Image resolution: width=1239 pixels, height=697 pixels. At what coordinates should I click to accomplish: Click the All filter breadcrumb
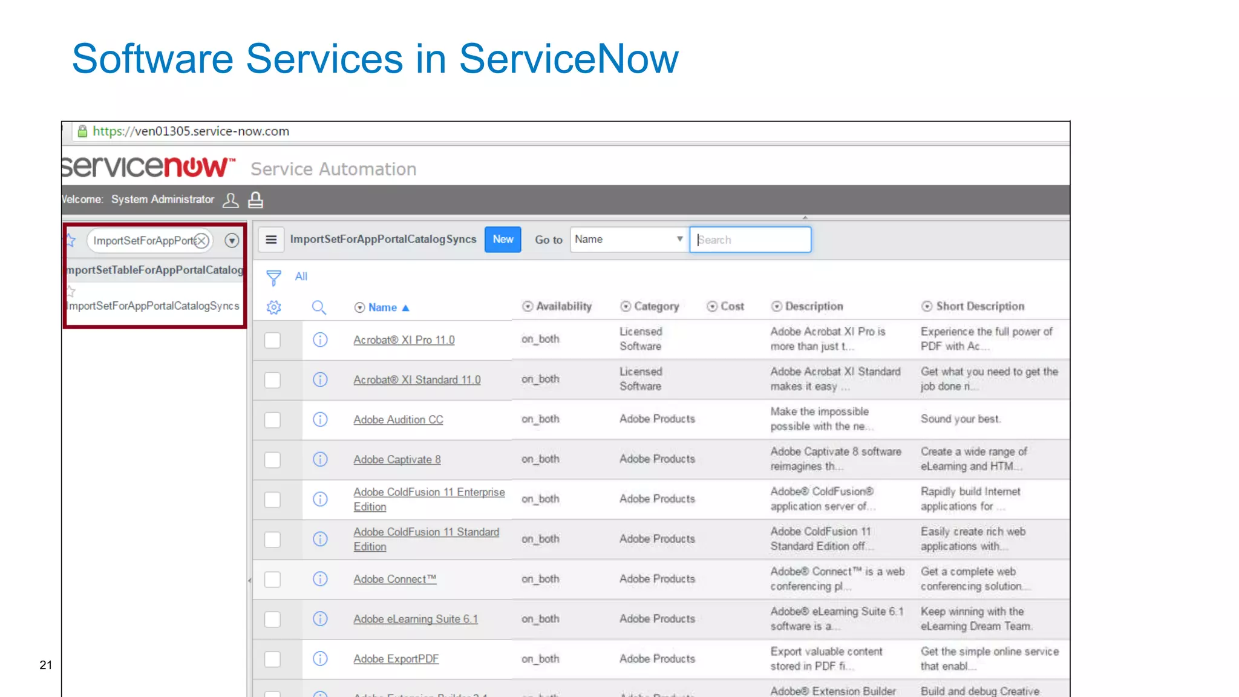tap(301, 277)
